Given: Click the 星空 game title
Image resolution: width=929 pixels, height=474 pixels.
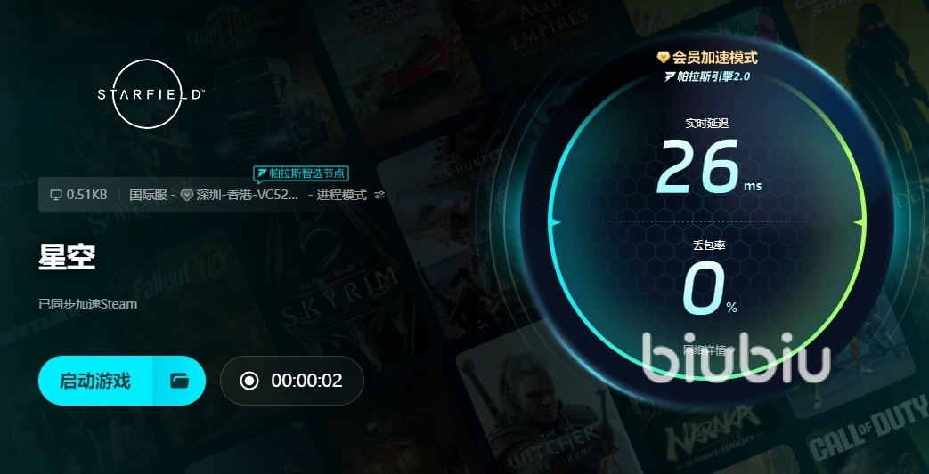Looking at the screenshot, I should point(67,256).
